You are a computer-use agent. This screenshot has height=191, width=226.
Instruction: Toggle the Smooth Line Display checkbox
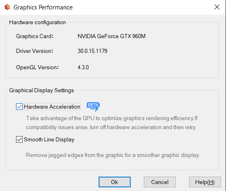pos(19,139)
